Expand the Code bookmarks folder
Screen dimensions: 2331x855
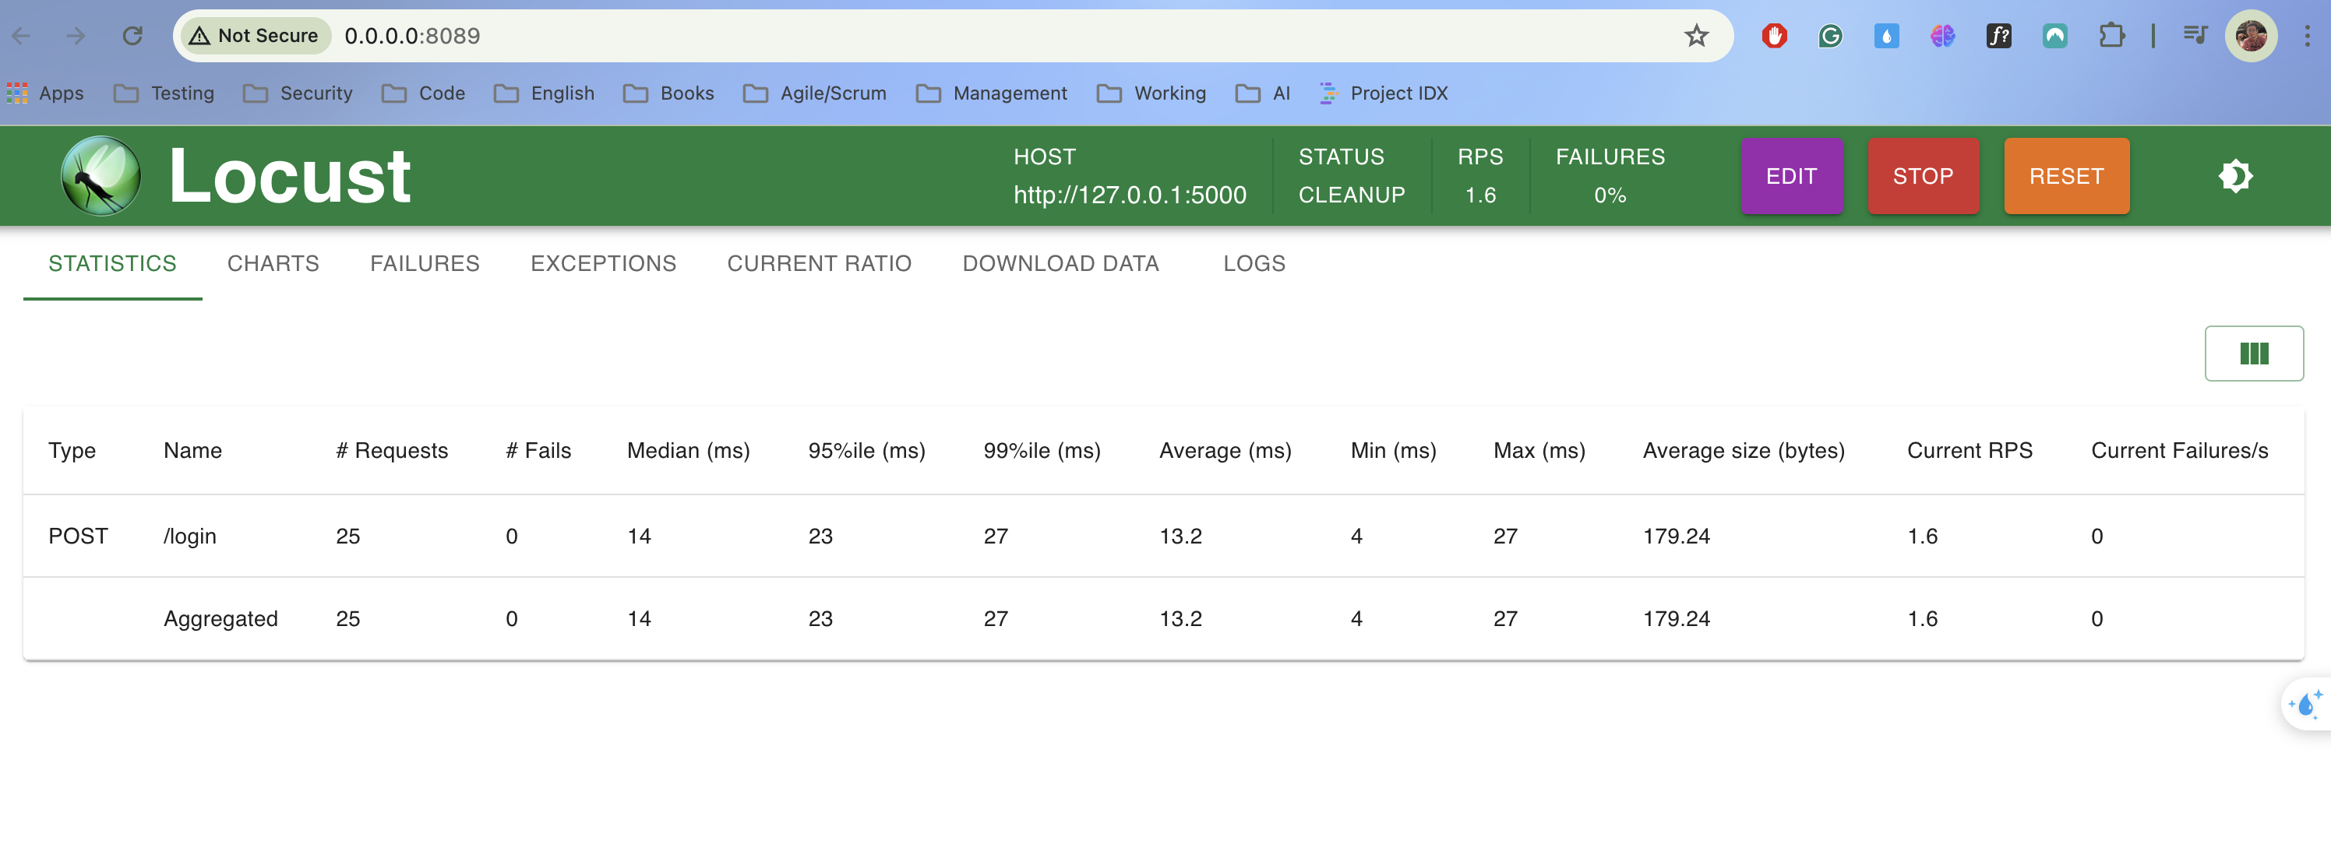pos(422,93)
